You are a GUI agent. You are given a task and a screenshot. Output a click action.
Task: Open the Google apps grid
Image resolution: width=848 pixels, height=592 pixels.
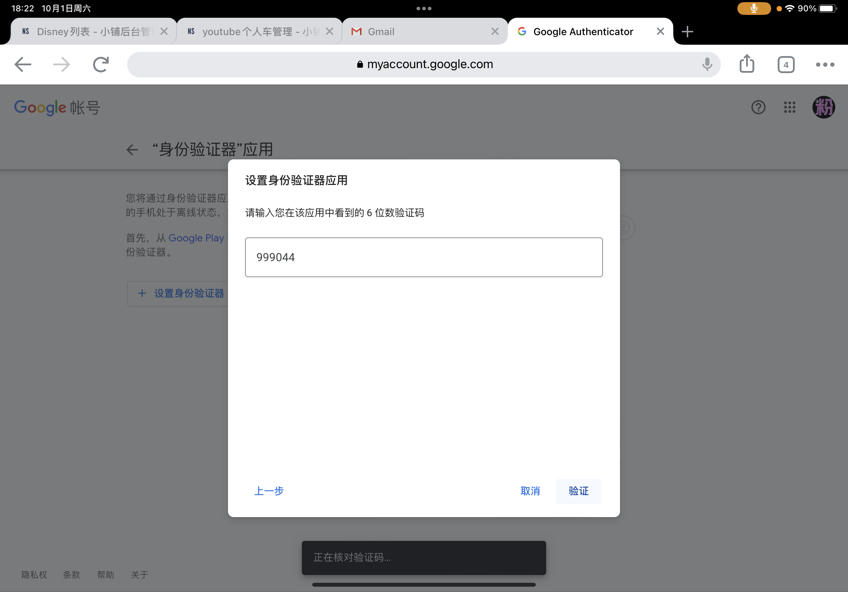(x=790, y=108)
